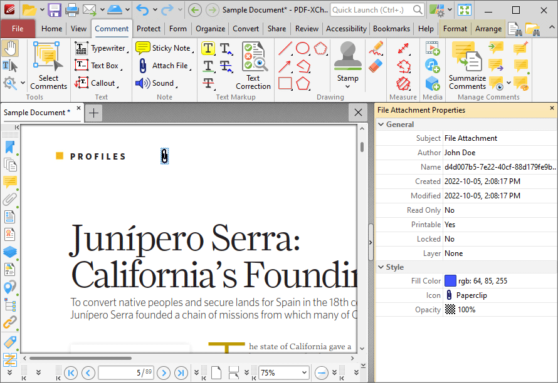Open the Text Correction tool

[x=253, y=65]
